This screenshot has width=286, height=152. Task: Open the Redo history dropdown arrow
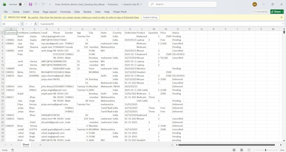point(46,4)
